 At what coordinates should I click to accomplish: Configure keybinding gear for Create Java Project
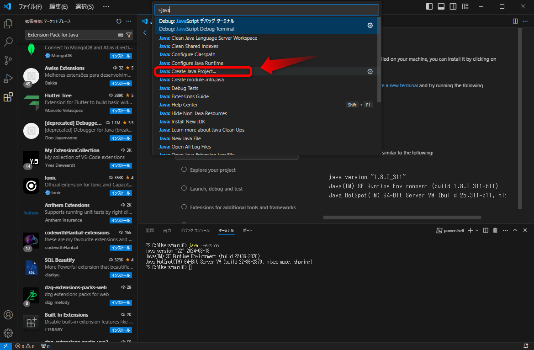[370, 72]
